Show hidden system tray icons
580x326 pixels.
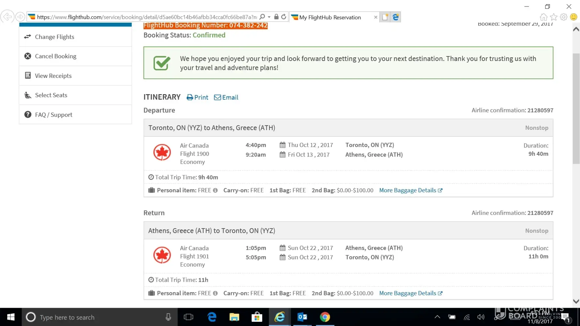pyautogui.click(x=437, y=317)
